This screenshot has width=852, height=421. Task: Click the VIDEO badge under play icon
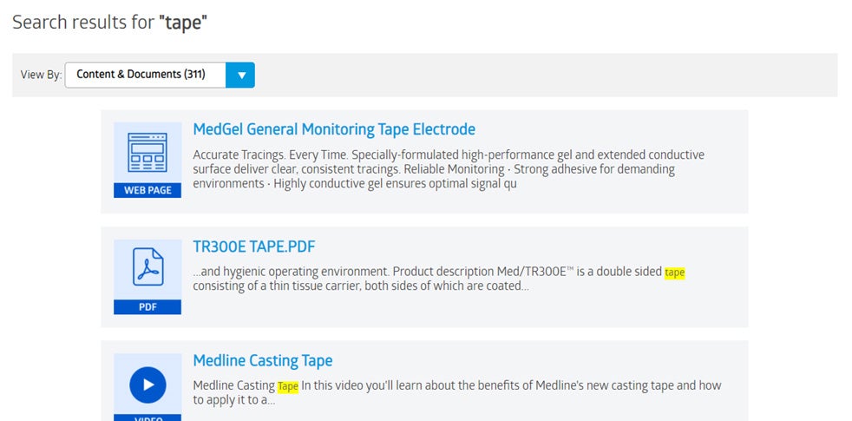point(147,418)
